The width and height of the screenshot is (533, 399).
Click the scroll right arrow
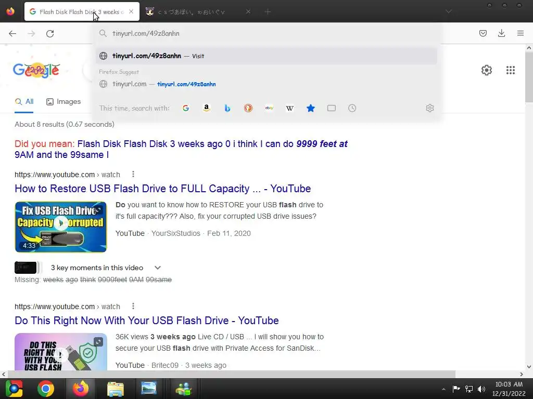tap(522, 374)
